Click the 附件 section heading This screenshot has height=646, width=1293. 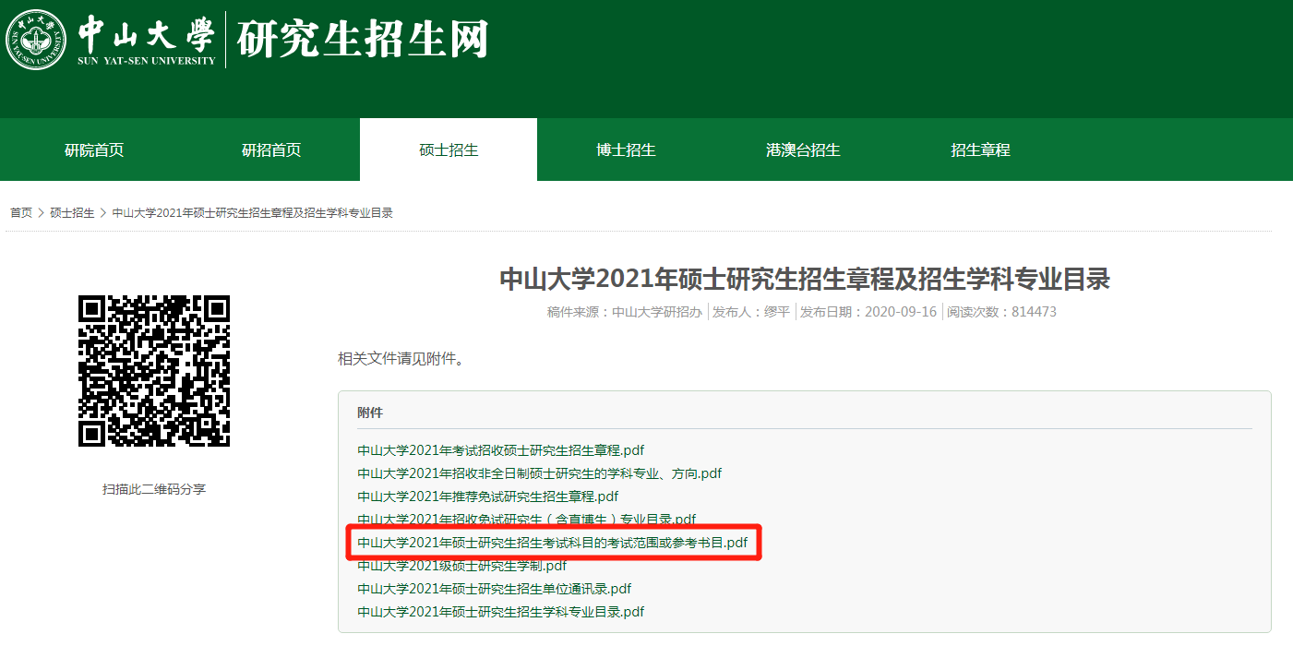[370, 413]
